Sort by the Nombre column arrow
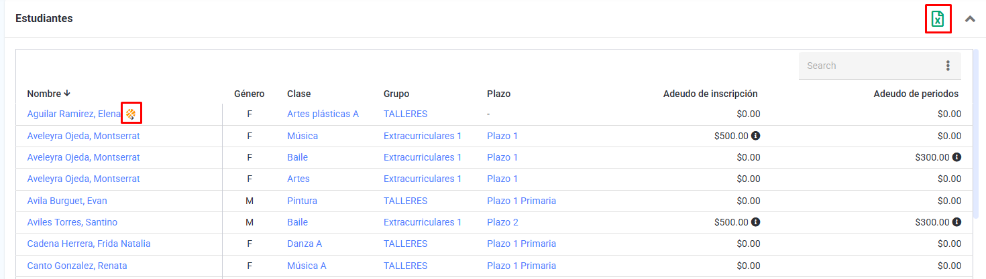 pos(67,94)
